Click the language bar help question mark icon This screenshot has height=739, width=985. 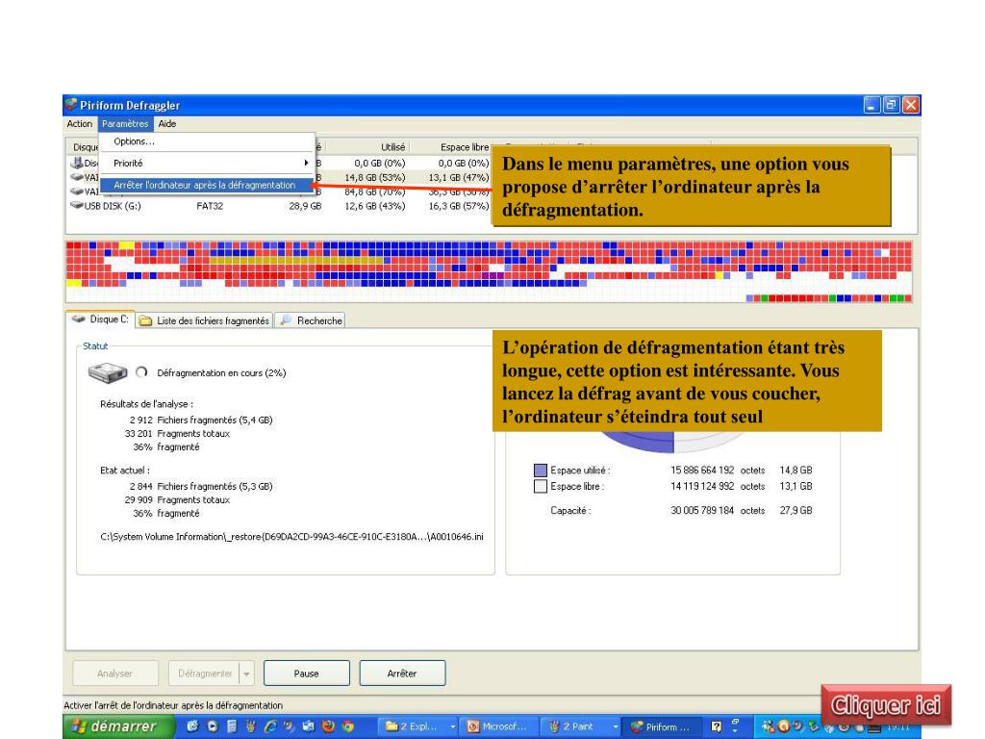click(x=716, y=726)
